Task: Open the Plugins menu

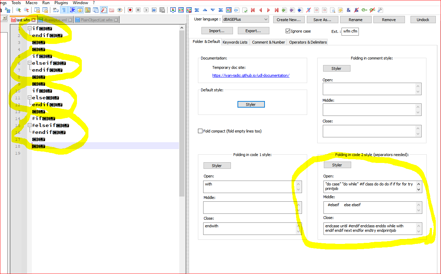Action: click(61, 3)
